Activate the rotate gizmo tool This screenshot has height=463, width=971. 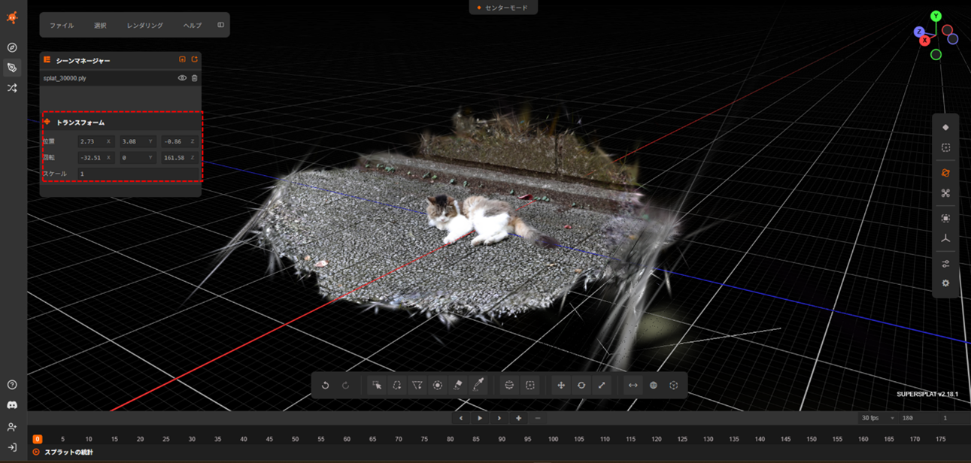coord(581,386)
